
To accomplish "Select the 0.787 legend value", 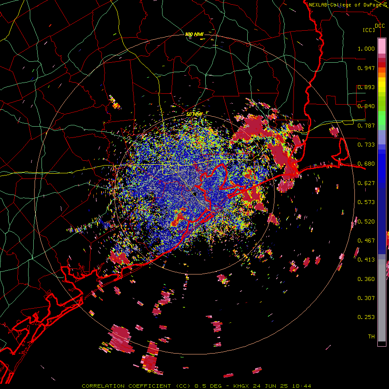I will [x=366, y=125].
